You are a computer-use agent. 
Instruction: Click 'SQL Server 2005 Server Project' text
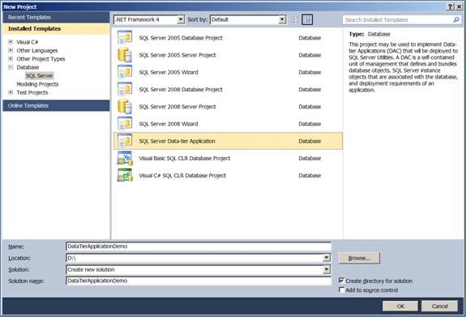[177, 55]
